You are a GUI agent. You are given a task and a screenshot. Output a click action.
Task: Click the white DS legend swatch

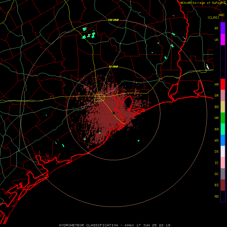click(x=223, y=151)
